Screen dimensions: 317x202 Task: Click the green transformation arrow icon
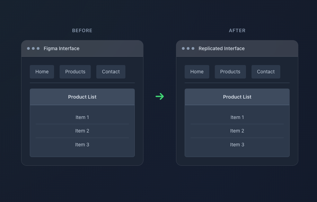tap(160, 97)
